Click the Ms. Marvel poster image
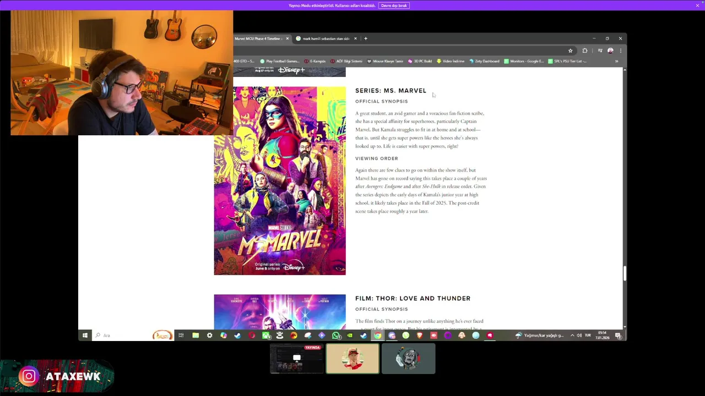 click(280, 180)
